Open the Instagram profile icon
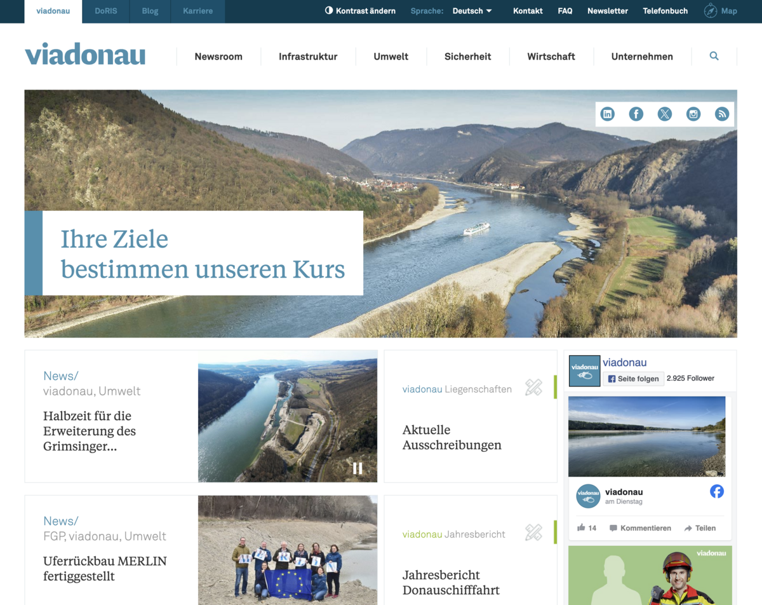Screen dimensions: 762x605 point(693,114)
